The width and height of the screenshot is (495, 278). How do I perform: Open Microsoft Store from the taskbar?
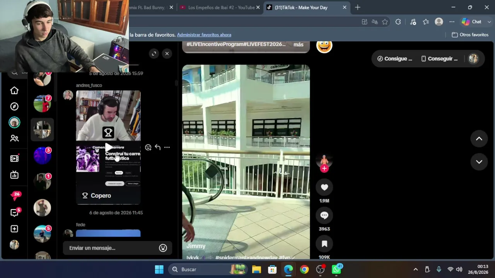[x=272, y=270]
